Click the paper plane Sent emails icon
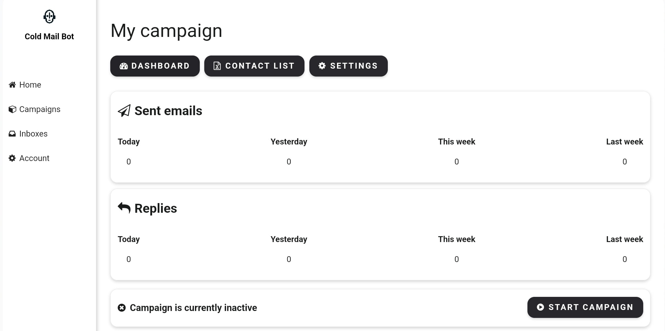Image resolution: width=665 pixels, height=331 pixels. pyautogui.click(x=124, y=111)
